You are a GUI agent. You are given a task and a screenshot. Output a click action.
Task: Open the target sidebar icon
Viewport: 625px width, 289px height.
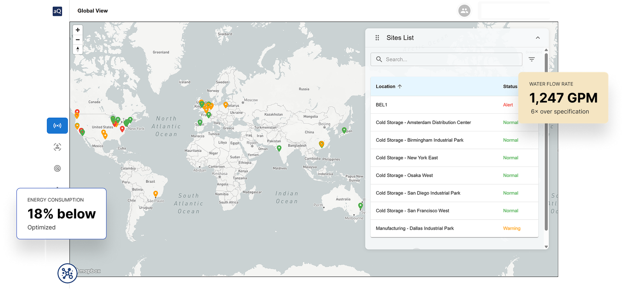[x=57, y=169]
